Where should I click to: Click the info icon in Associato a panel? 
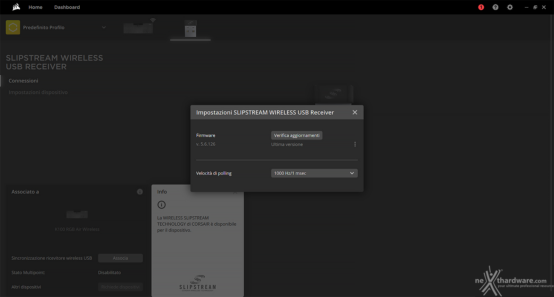coord(140,192)
